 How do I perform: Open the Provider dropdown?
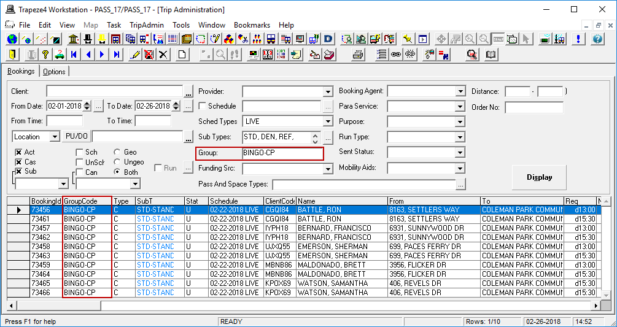click(x=328, y=91)
